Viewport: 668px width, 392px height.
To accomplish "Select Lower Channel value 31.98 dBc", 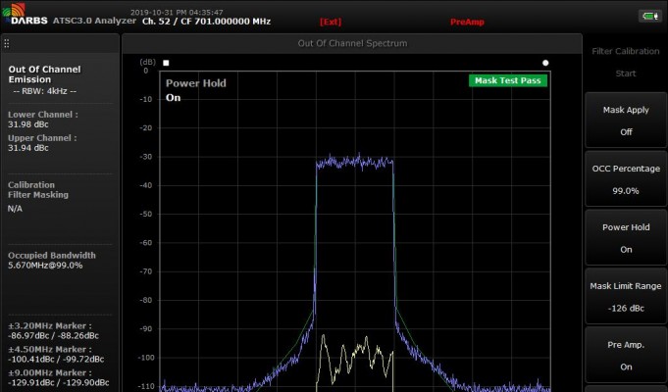I will pyautogui.click(x=28, y=124).
